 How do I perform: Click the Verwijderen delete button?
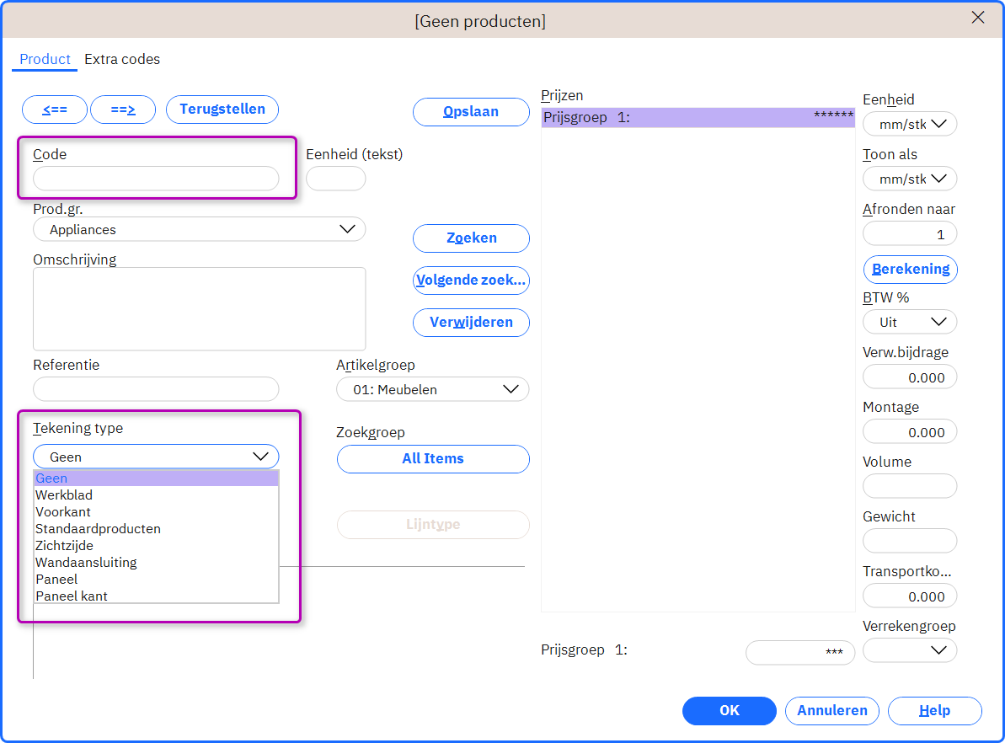click(x=471, y=323)
